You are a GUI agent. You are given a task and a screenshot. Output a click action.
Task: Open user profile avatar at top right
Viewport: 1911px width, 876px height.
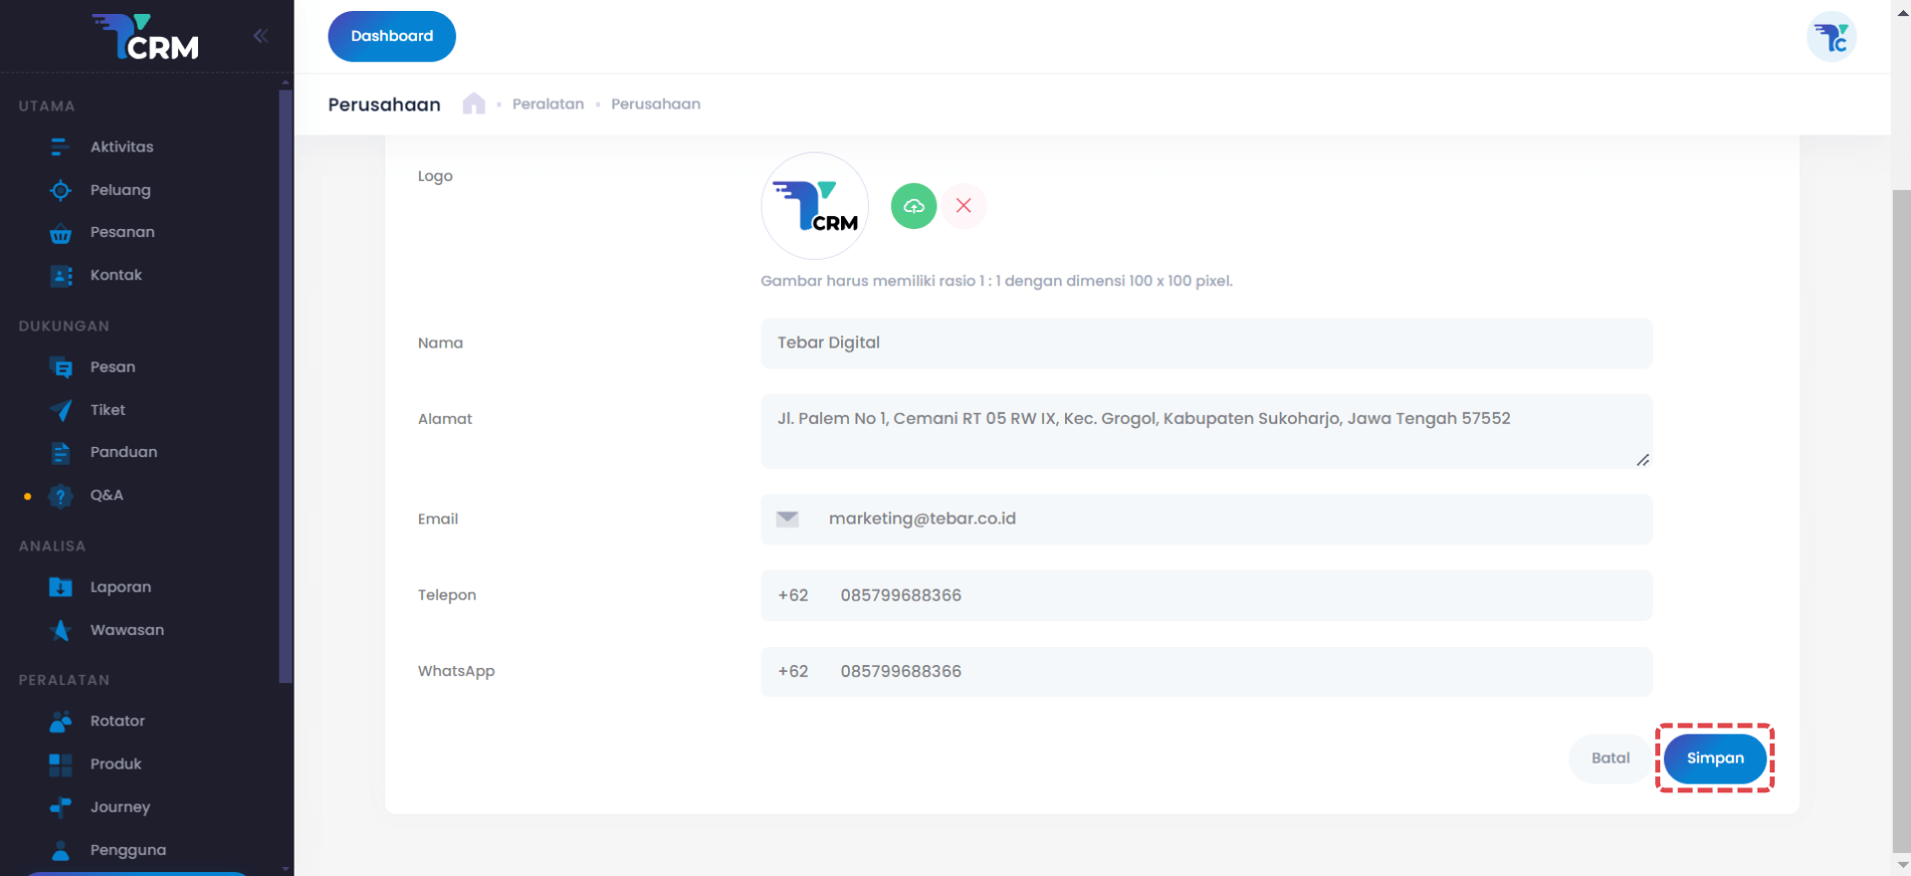tap(1830, 38)
